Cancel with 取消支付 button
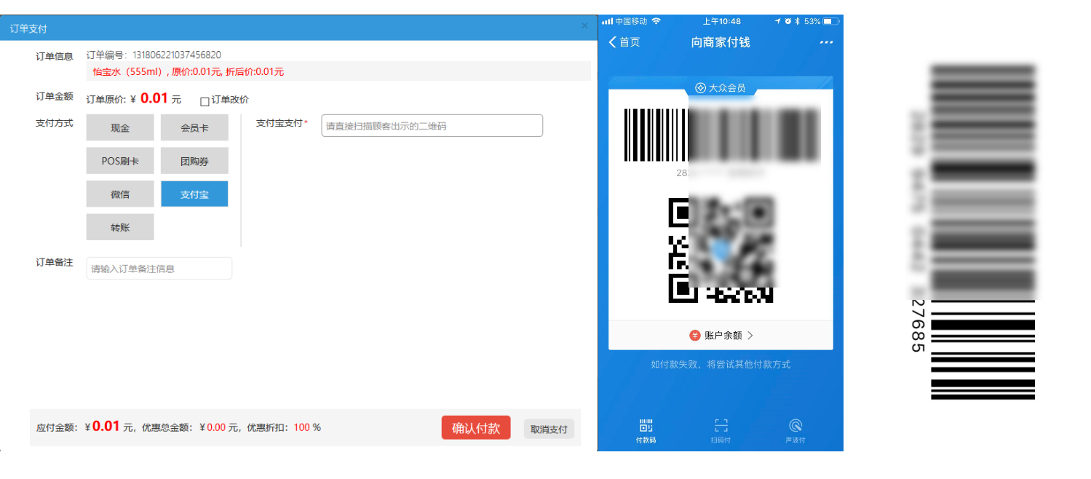Viewport: 1091px width, 479px height. [549, 429]
